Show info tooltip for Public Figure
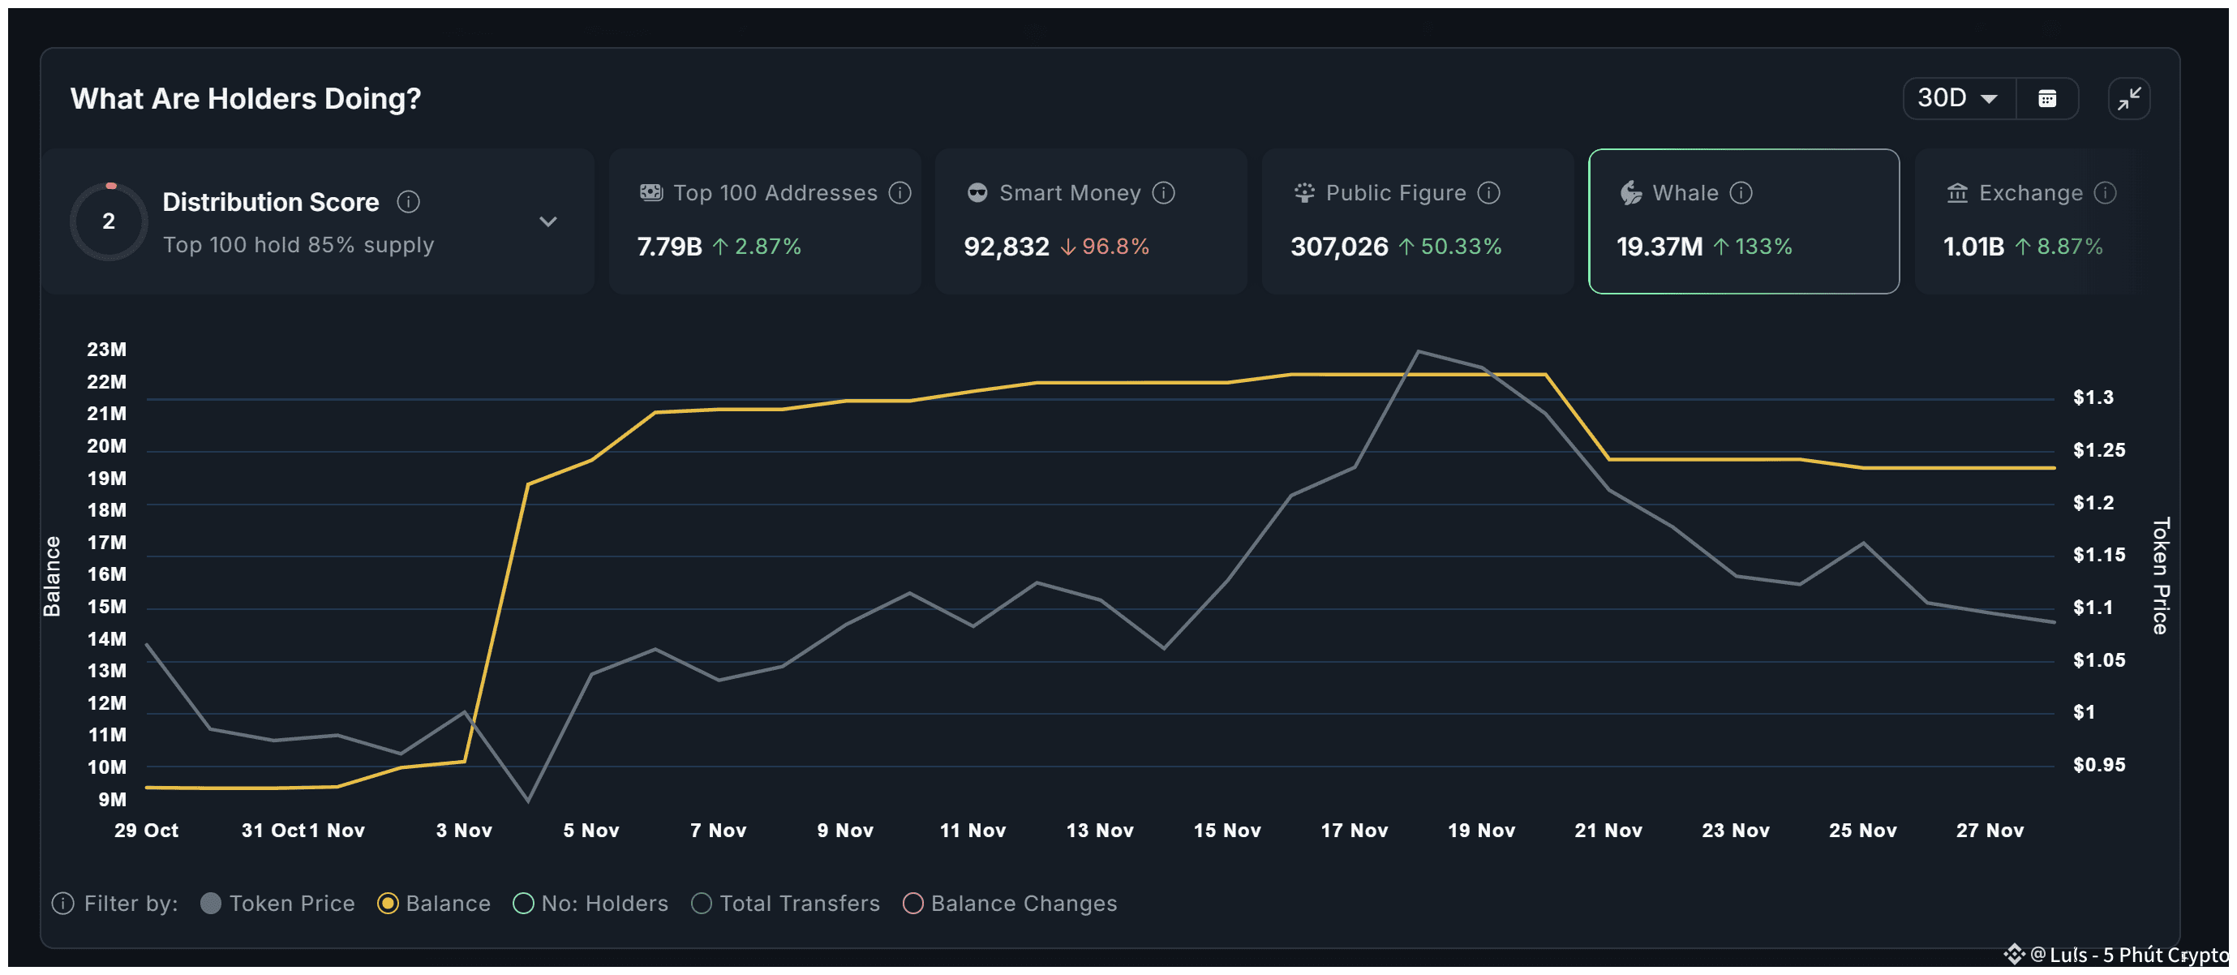Viewport: 2237px width, 975px height. tap(1488, 193)
